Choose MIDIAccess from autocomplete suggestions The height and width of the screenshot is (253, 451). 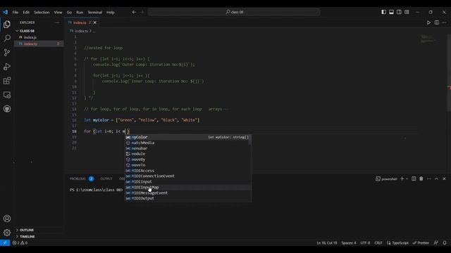coord(188,170)
